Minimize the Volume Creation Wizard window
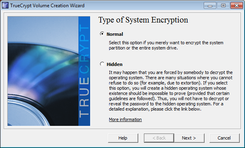This screenshot has width=245, height=148. 210,6
